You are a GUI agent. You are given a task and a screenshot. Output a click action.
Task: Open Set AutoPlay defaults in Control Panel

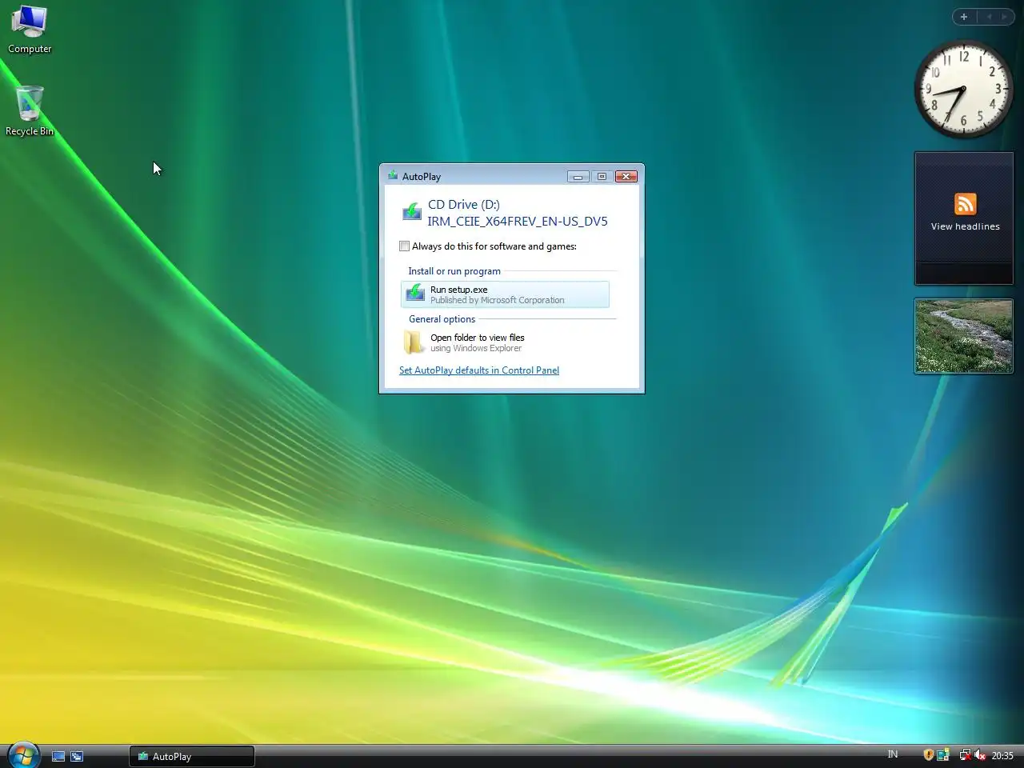coord(479,370)
